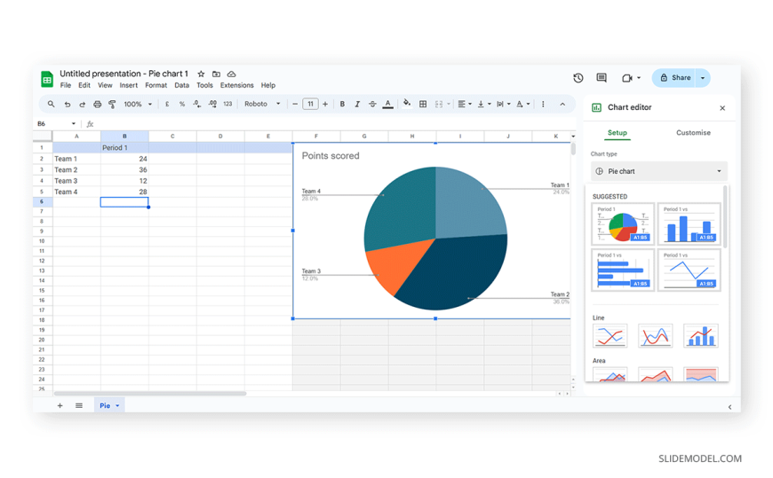
Task: Star the Untitled presentation document
Action: (x=201, y=74)
